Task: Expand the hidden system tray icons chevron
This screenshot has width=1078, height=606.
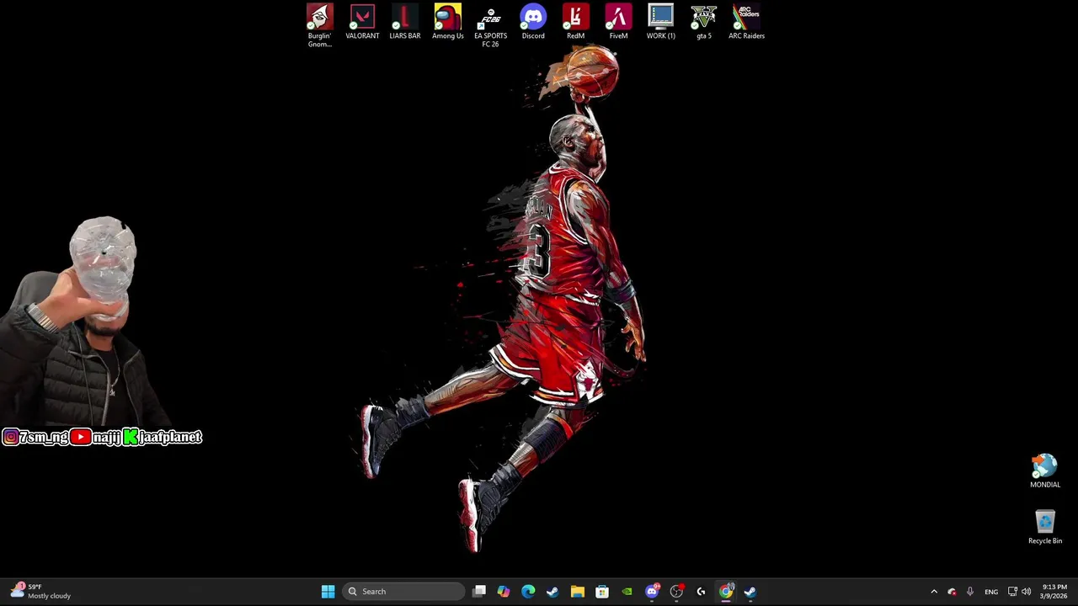Action: [933, 592]
